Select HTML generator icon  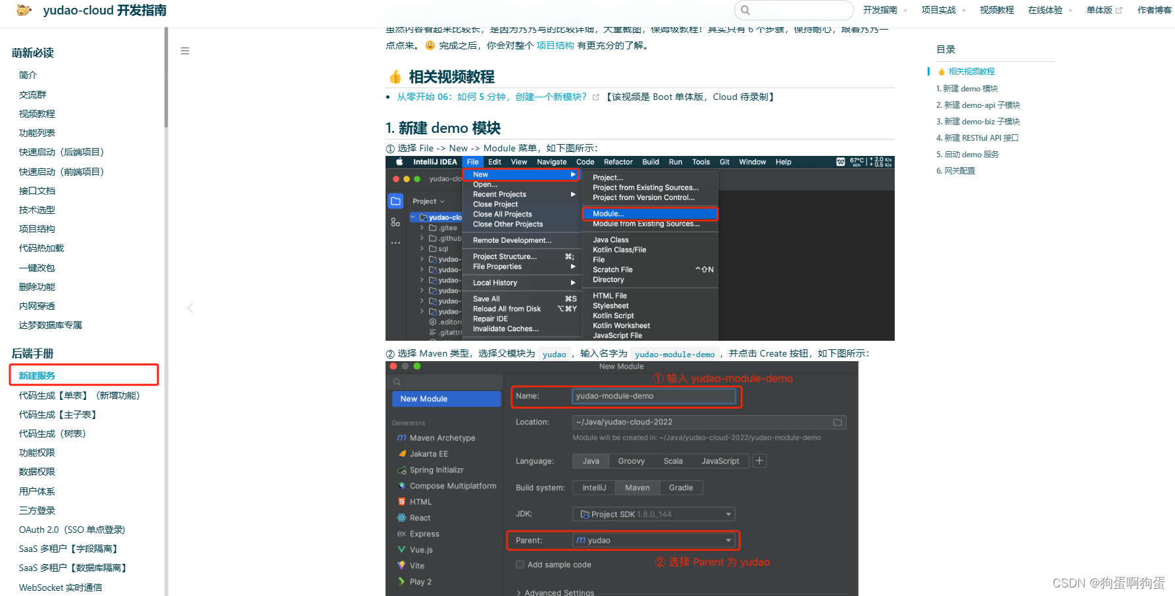click(x=402, y=502)
